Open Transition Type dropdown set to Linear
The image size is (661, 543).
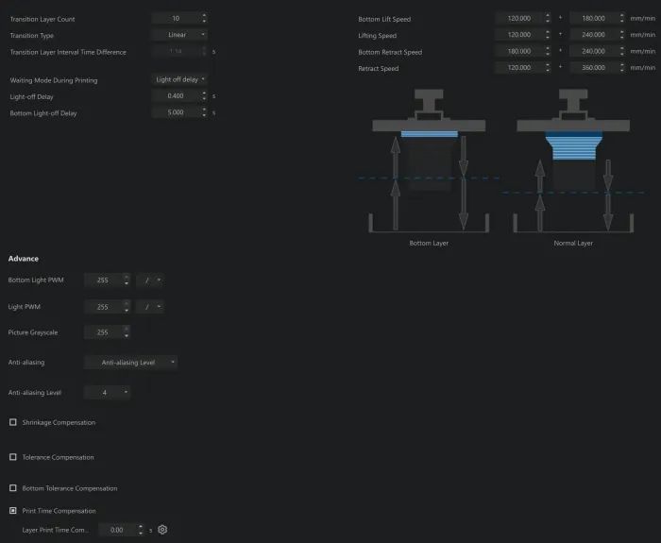coord(179,35)
